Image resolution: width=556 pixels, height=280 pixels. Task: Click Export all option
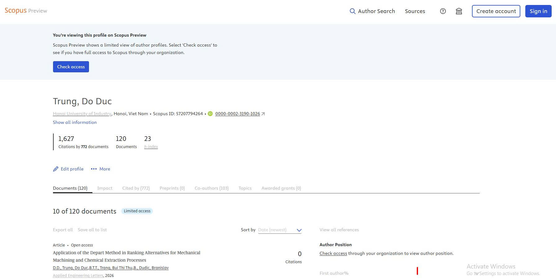63,230
